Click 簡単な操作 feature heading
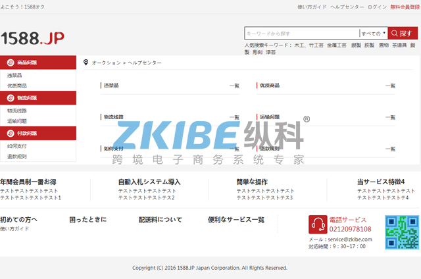 click(252, 182)
